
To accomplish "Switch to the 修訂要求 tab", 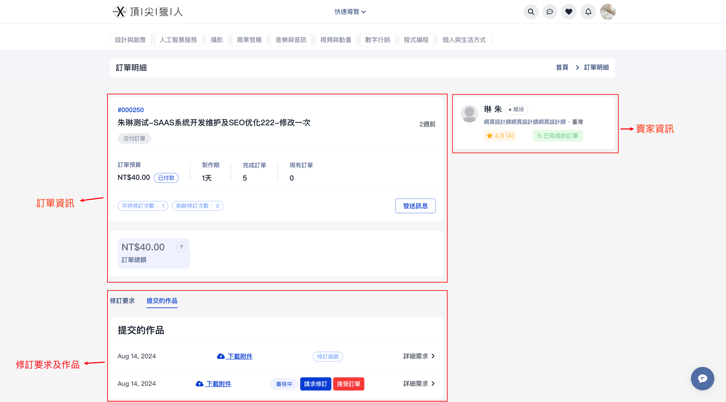I will (122, 301).
